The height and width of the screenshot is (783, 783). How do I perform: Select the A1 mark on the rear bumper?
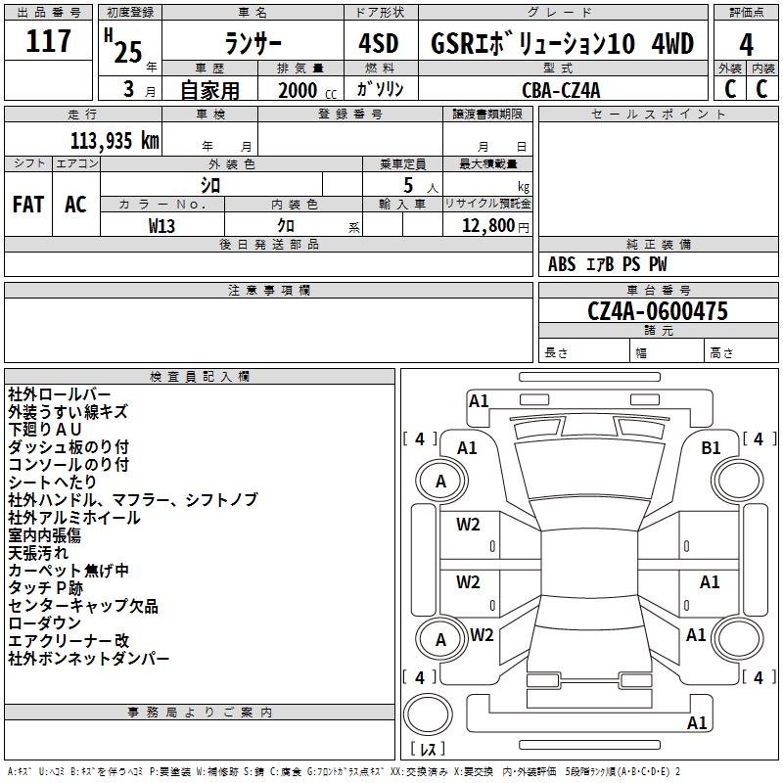click(x=697, y=723)
